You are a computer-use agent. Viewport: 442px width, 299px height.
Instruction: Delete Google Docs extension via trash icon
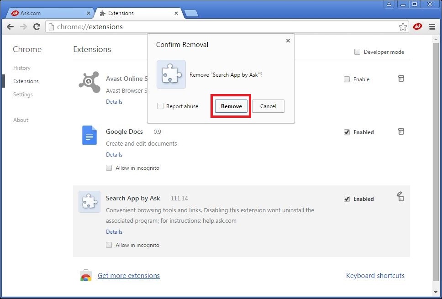tap(401, 131)
